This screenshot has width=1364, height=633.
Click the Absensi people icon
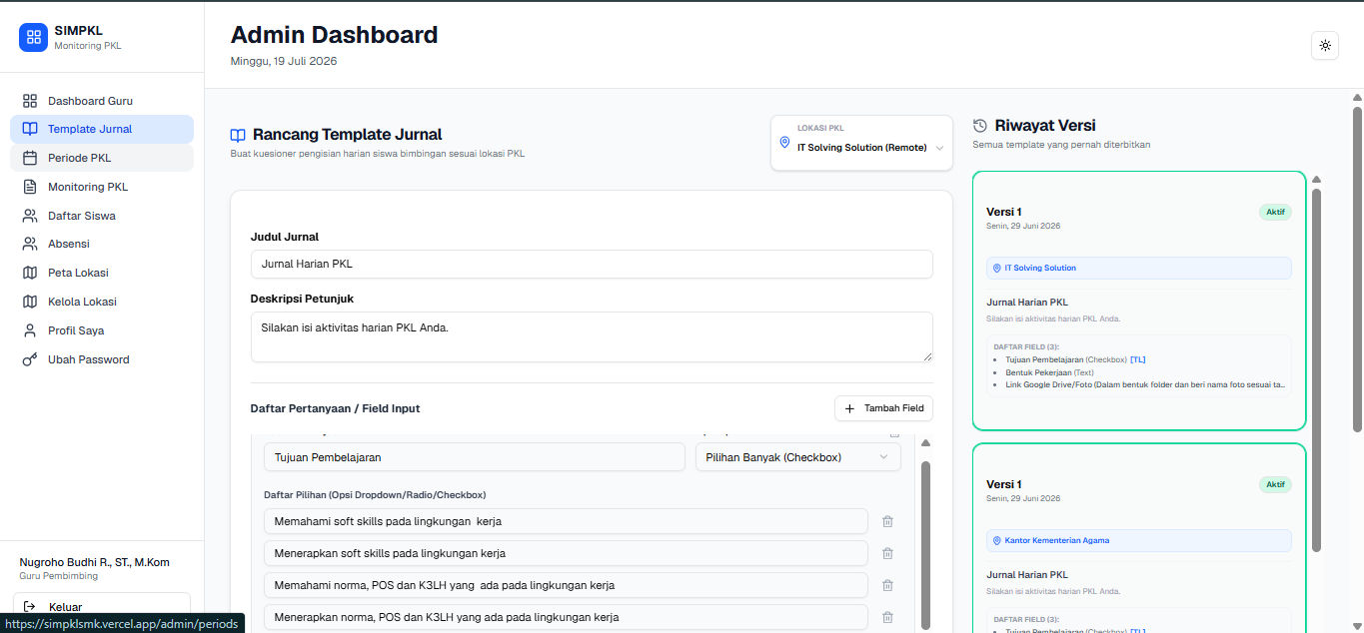click(30, 244)
